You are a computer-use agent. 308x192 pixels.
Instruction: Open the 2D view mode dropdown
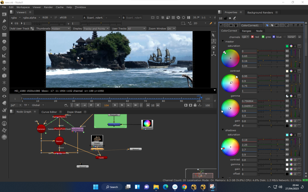[200, 23]
